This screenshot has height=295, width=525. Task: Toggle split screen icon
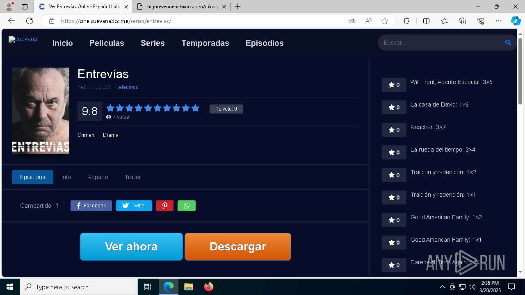point(426,21)
